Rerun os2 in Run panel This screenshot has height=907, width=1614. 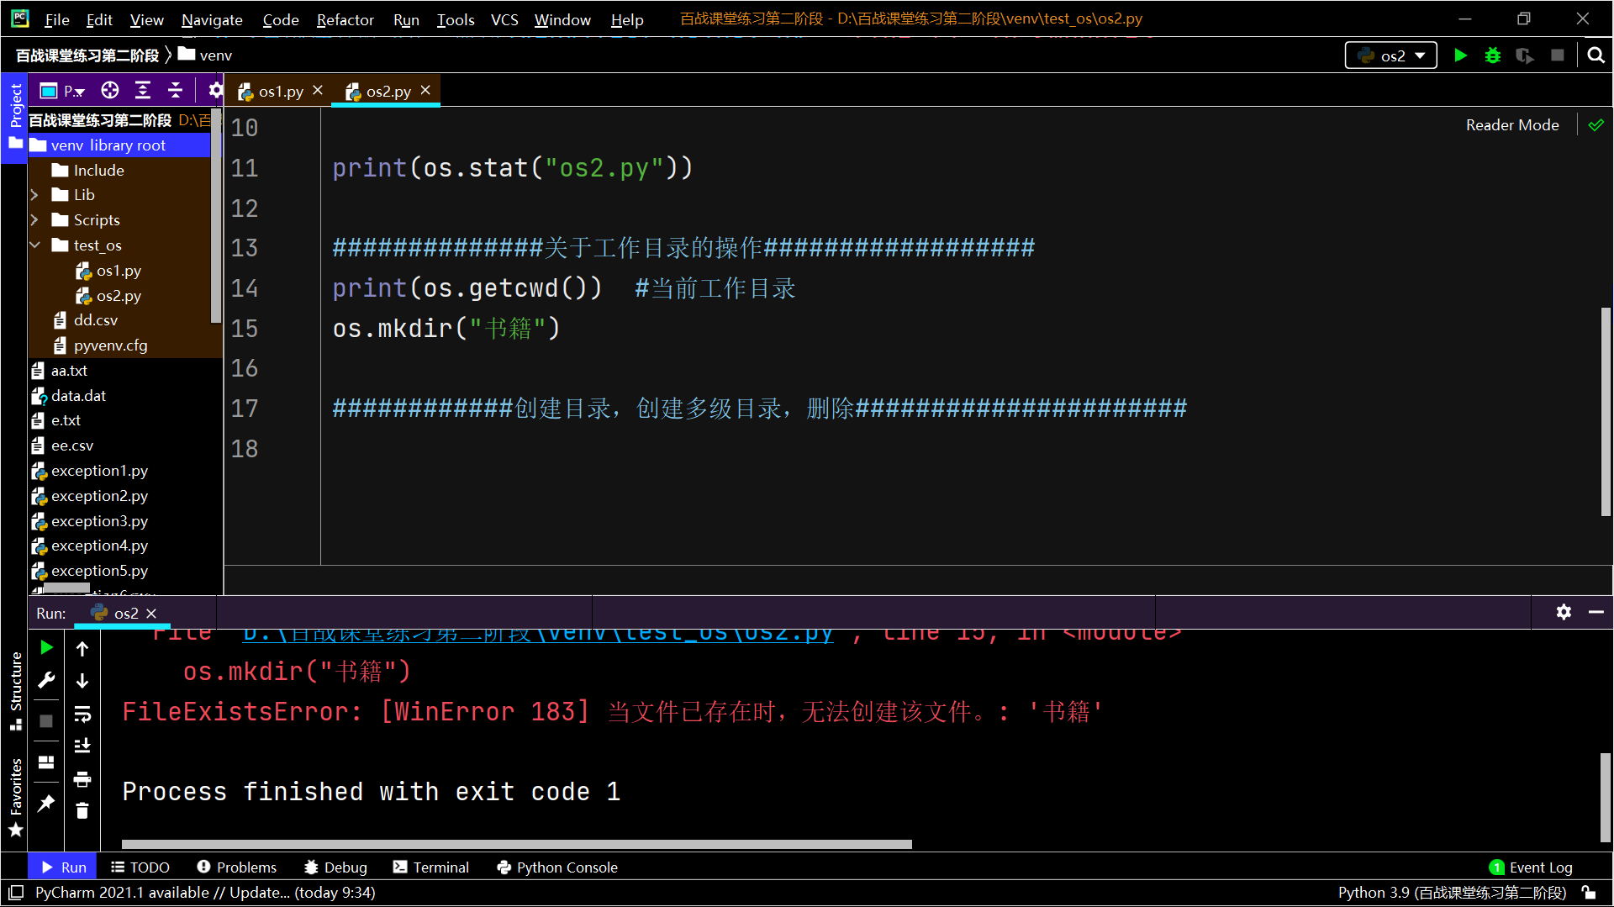pyautogui.click(x=47, y=647)
